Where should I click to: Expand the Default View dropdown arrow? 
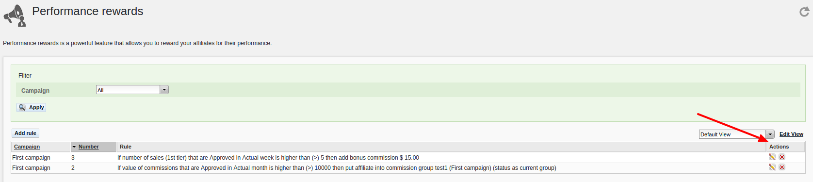pyautogui.click(x=770, y=134)
